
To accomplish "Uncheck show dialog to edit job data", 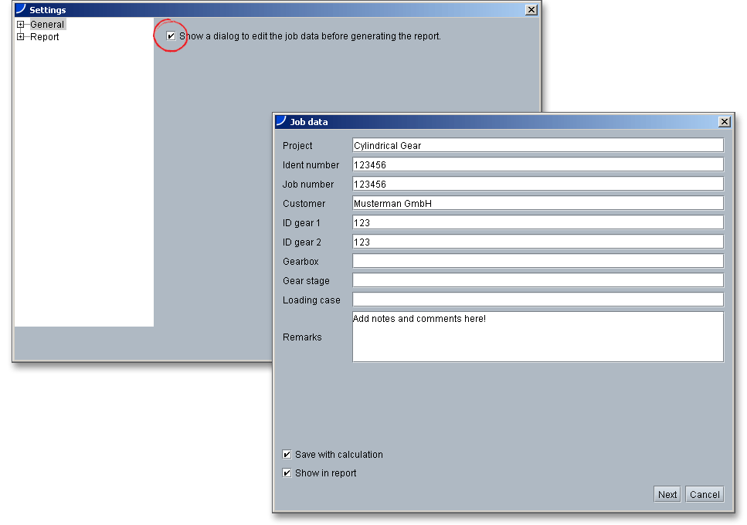I will click(x=171, y=36).
